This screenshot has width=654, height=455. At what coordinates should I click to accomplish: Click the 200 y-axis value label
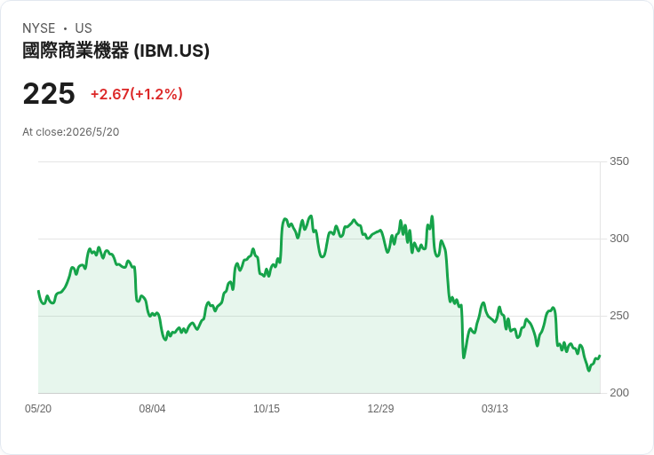[619, 393]
